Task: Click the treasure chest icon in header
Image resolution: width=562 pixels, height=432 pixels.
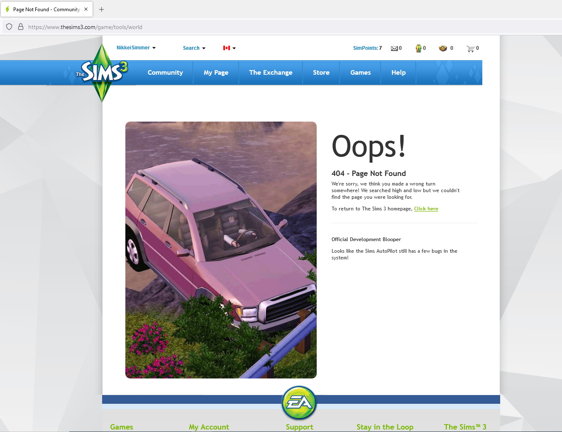Action: pos(443,48)
